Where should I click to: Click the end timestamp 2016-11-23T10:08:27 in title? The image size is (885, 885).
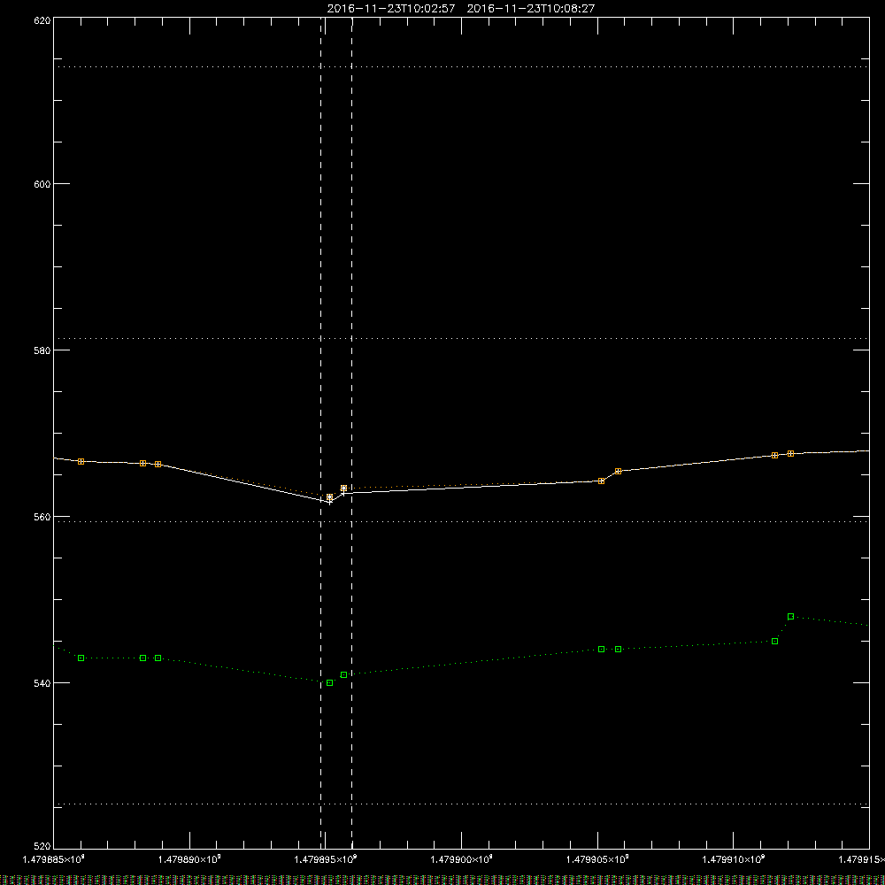(530, 9)
